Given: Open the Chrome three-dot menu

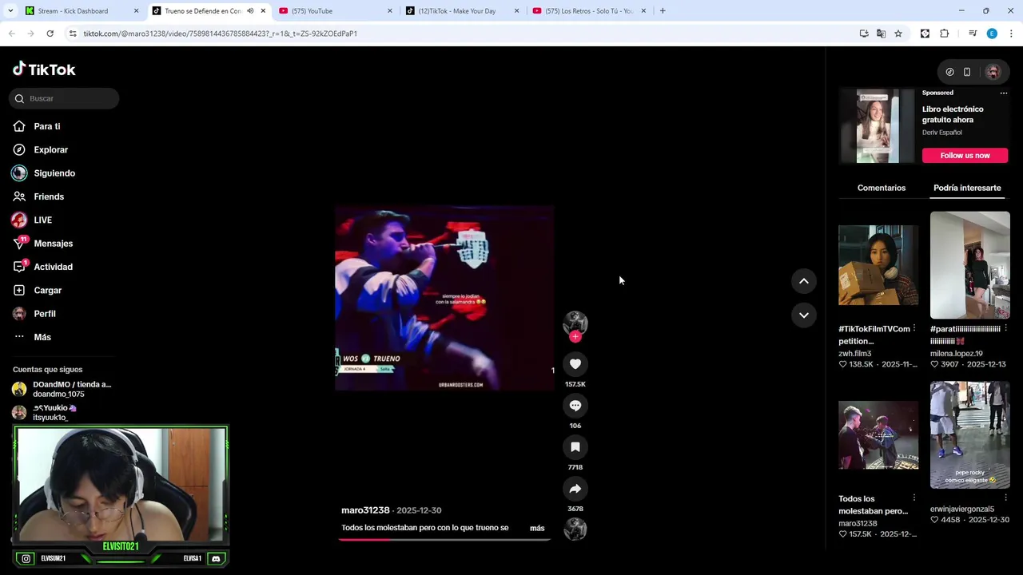Looking at the screenshot, I should [1011, 34].
